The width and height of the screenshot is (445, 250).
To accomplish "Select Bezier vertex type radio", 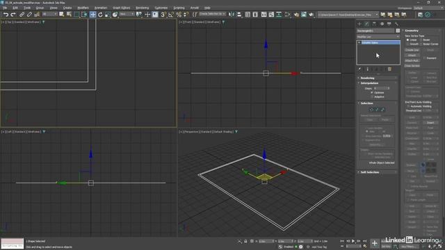I will (x=421, y=40).
